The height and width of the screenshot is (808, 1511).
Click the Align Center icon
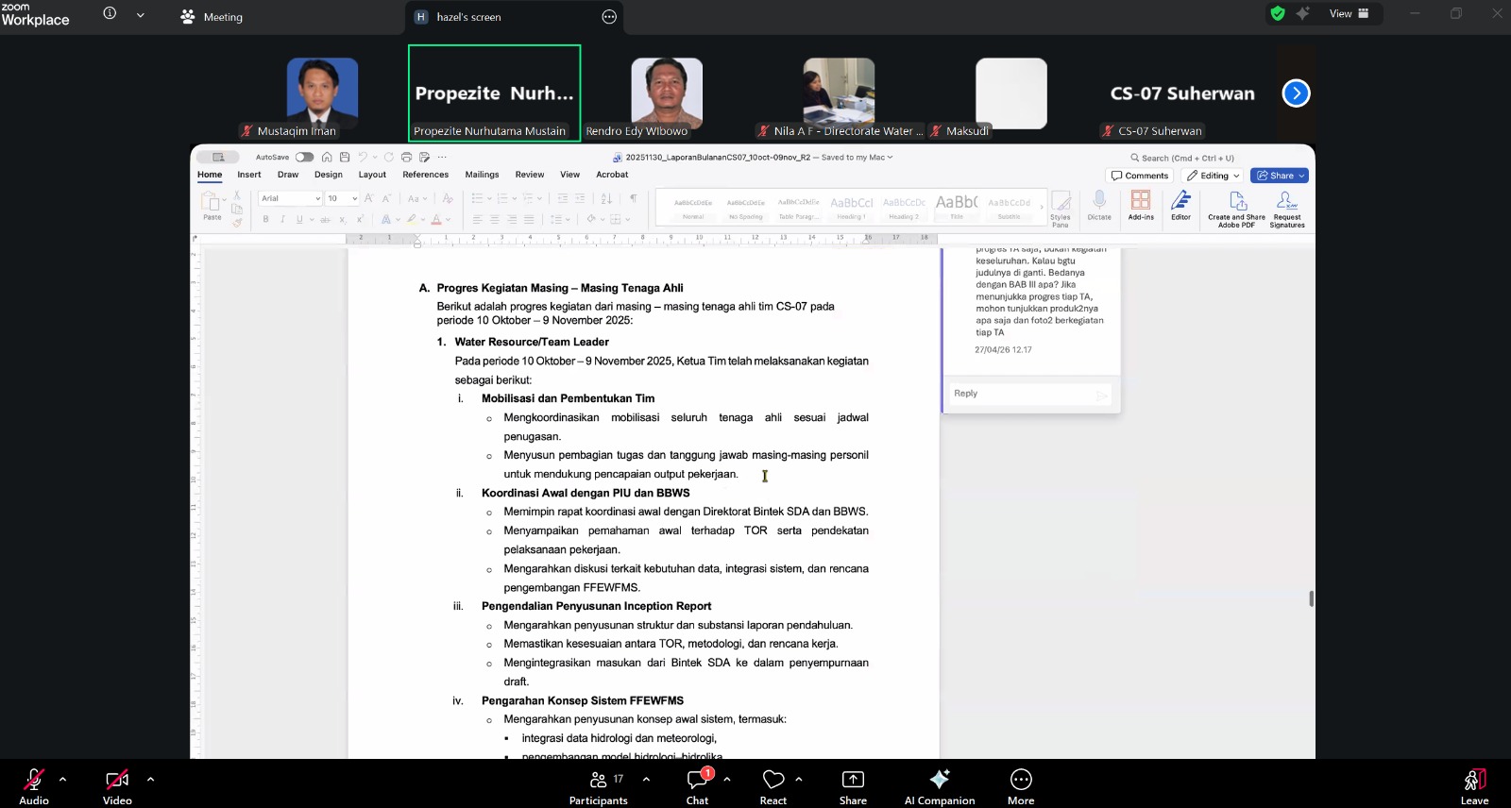pos(495,219)
